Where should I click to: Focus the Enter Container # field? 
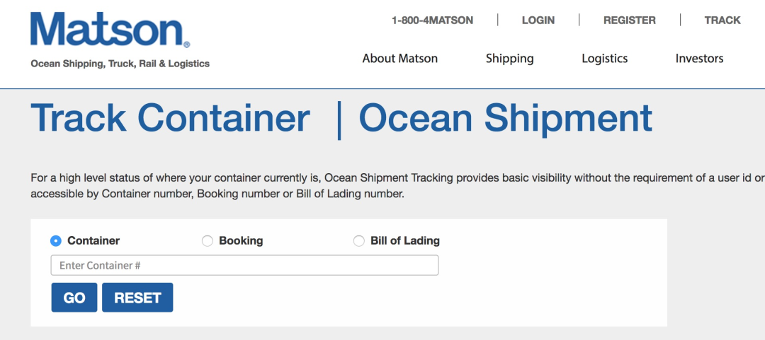(244, 266)
